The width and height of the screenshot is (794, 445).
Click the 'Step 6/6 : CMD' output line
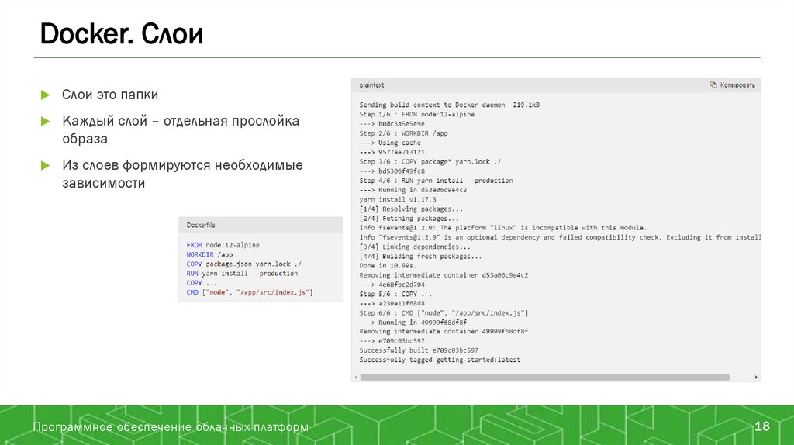pos(444,313)
